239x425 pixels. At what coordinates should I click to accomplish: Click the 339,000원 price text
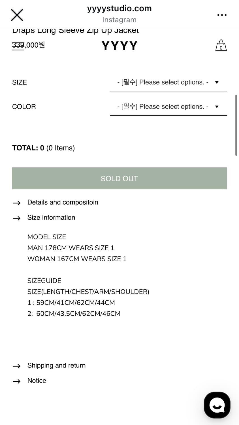28,45
